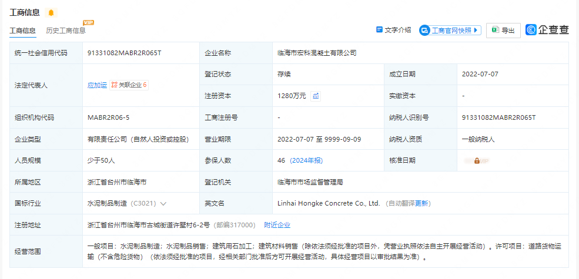579x279 pixels.
Task: Expand the 水泥制品制造 industry dropdown arrow
Action: point(163,204)
